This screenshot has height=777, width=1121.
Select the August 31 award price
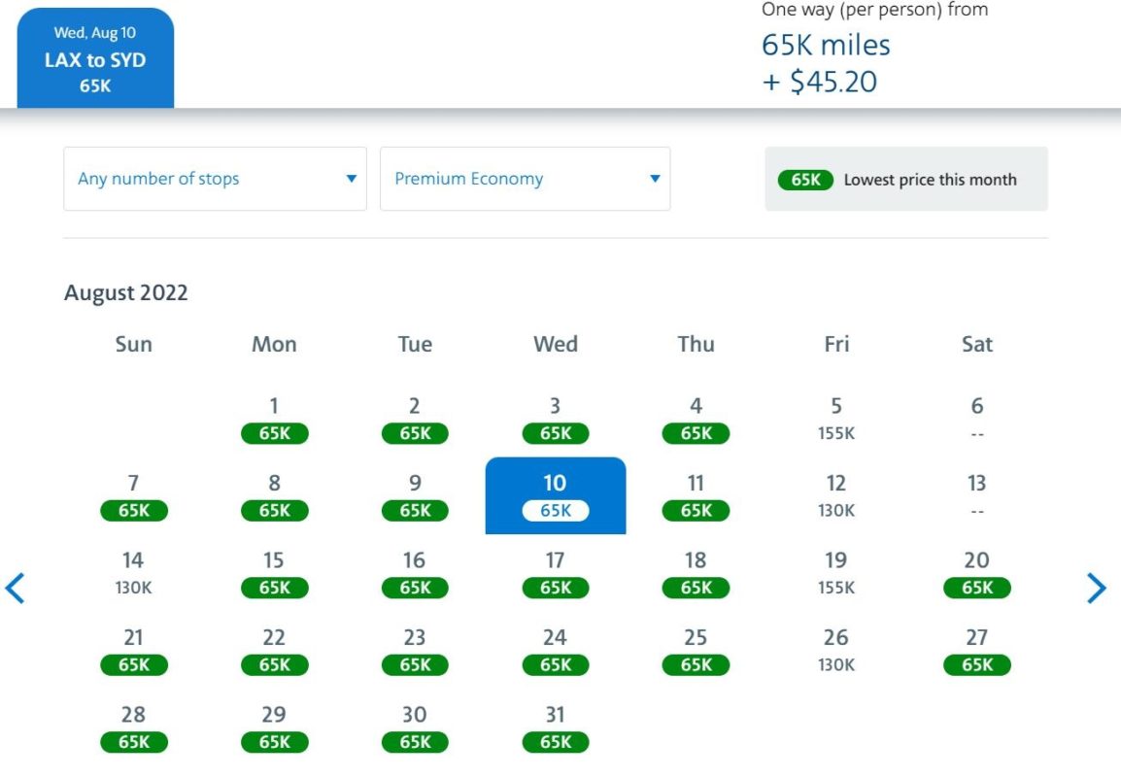[555, 742]
